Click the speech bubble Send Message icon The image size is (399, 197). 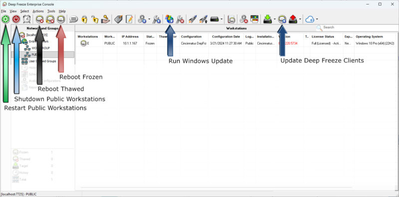(x=73, y=19)
